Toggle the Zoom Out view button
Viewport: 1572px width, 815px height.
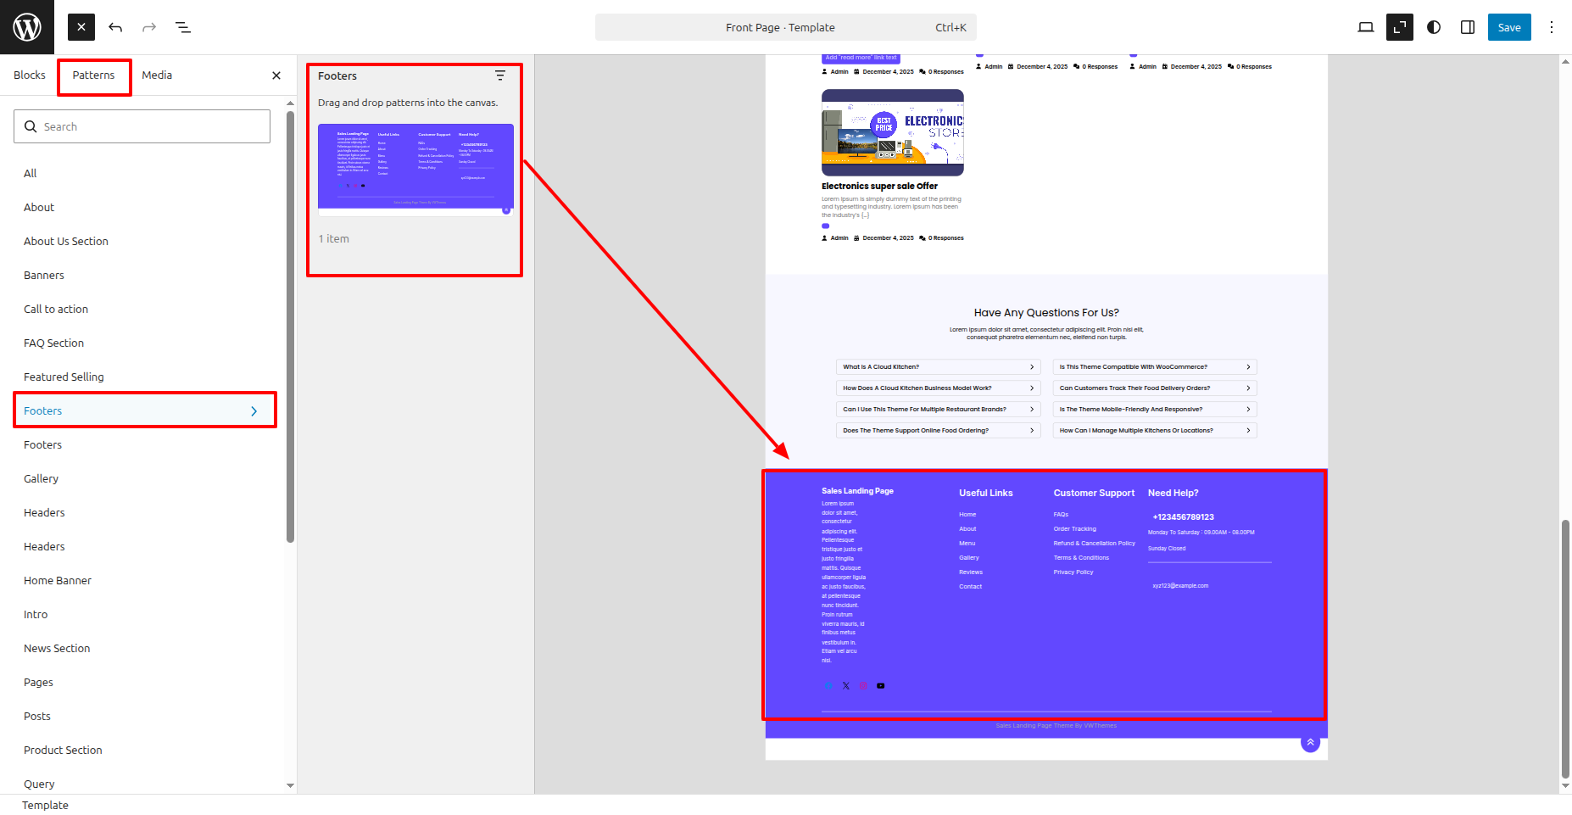tap(1399, 27)
